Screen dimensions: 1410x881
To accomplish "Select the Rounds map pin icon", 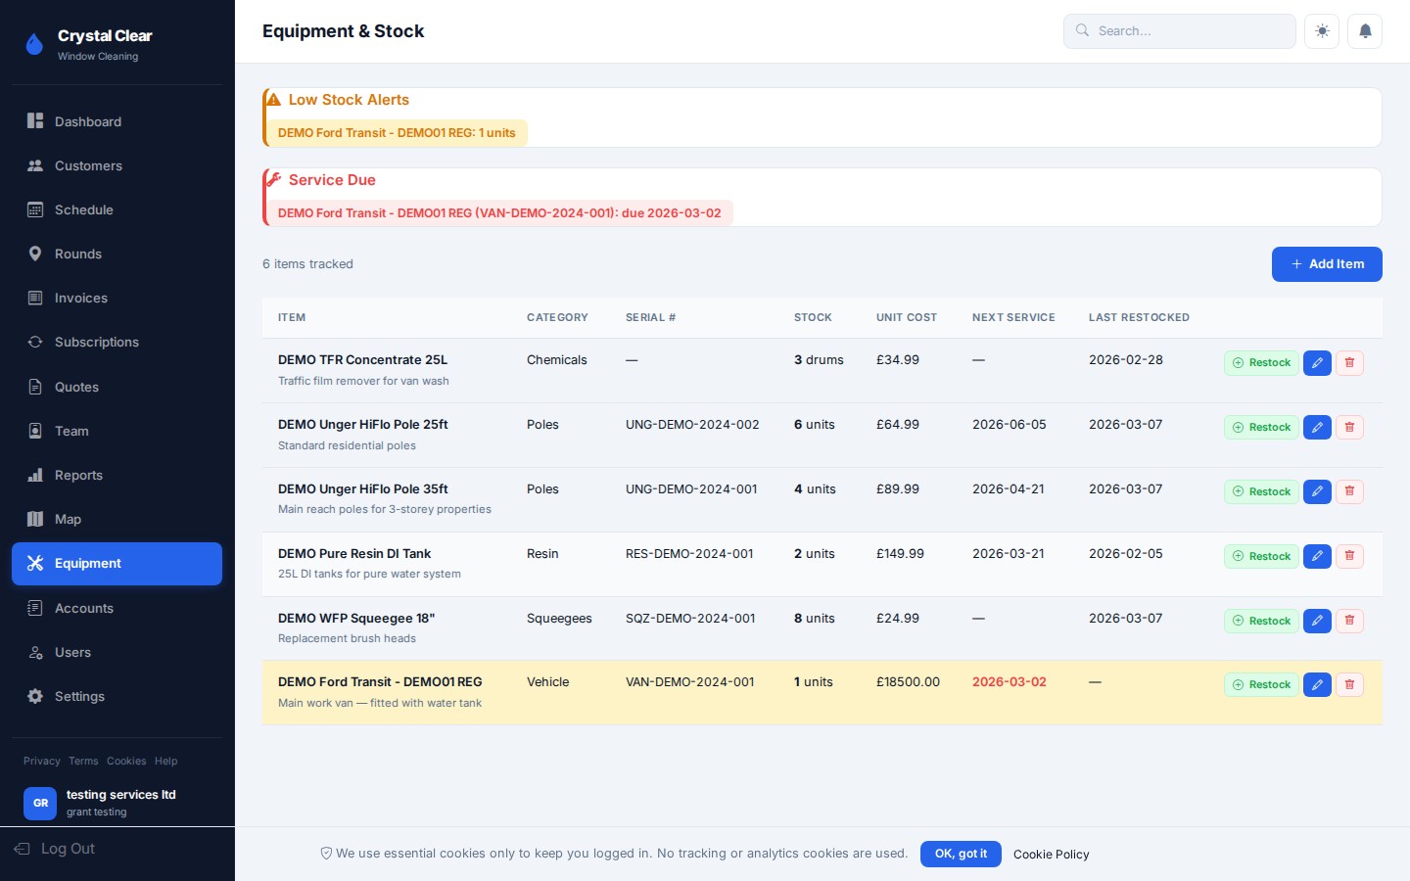I will point(35,254).
